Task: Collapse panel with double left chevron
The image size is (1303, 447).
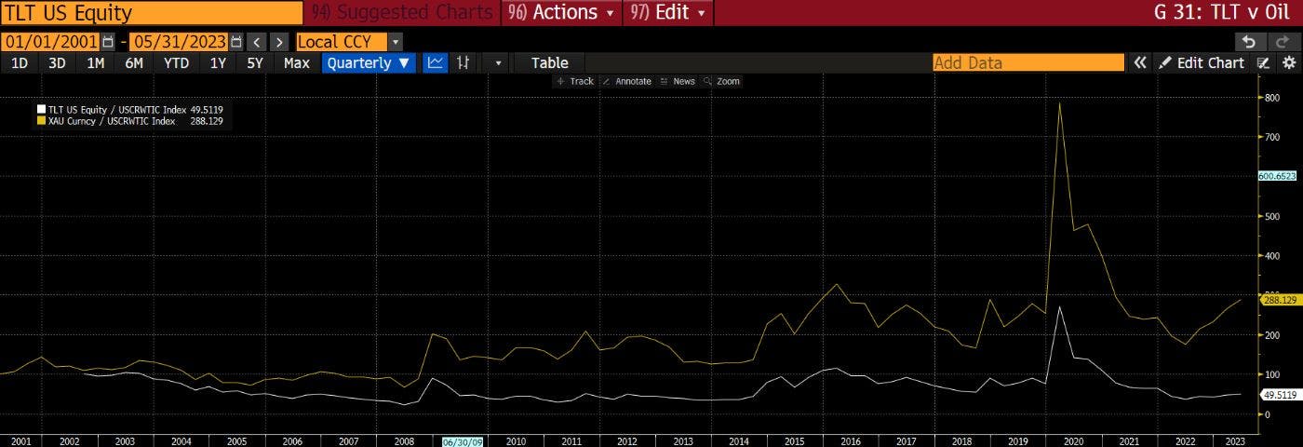Action: 1139,62
